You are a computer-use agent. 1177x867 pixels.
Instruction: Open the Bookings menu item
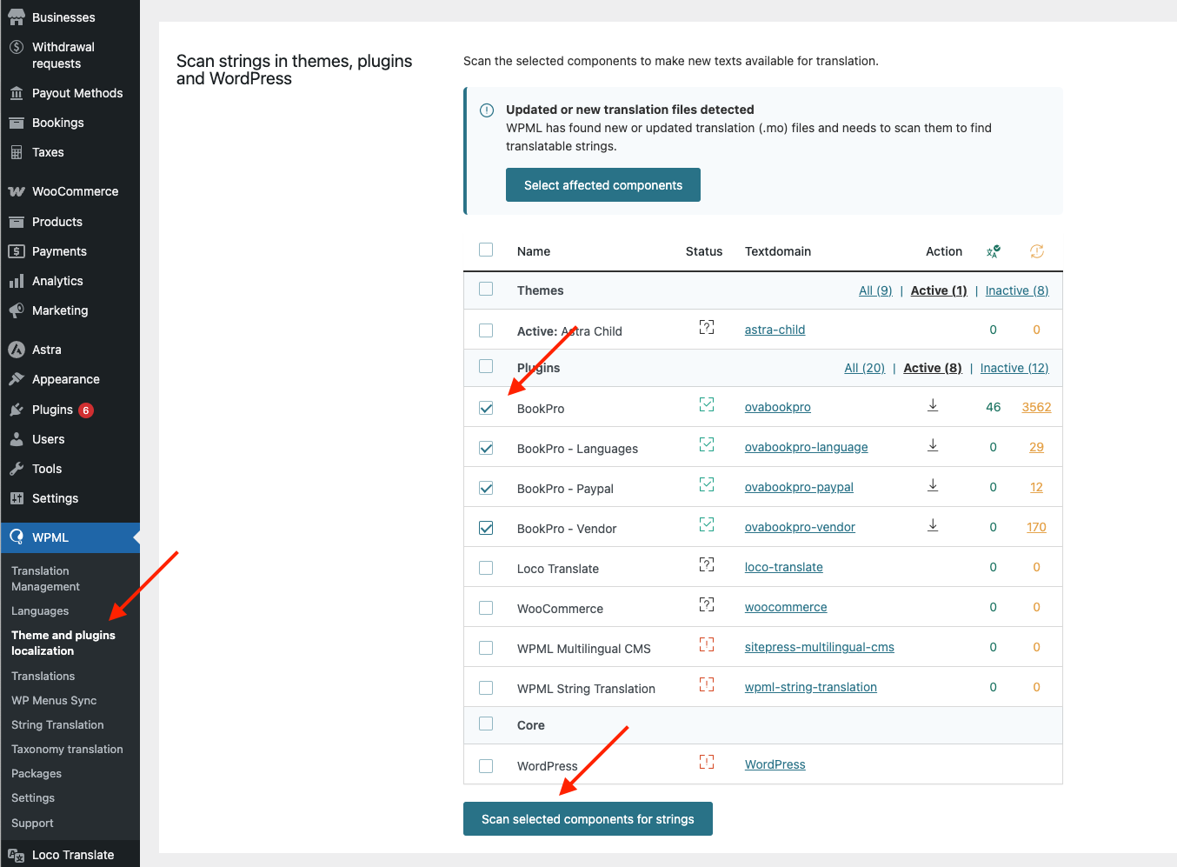click(x=58, y=123)
